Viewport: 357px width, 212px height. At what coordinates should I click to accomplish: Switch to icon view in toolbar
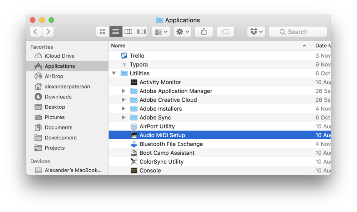[x=103, y=32]
